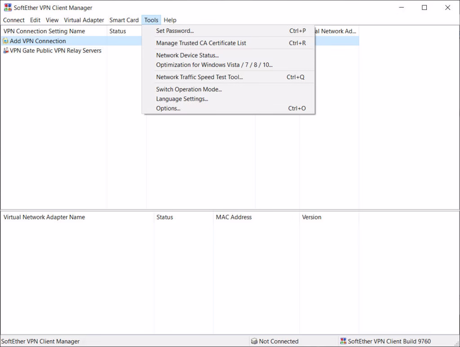Click the Add VPN Connection row icon
460x347 pixels.
click(5, 41)
